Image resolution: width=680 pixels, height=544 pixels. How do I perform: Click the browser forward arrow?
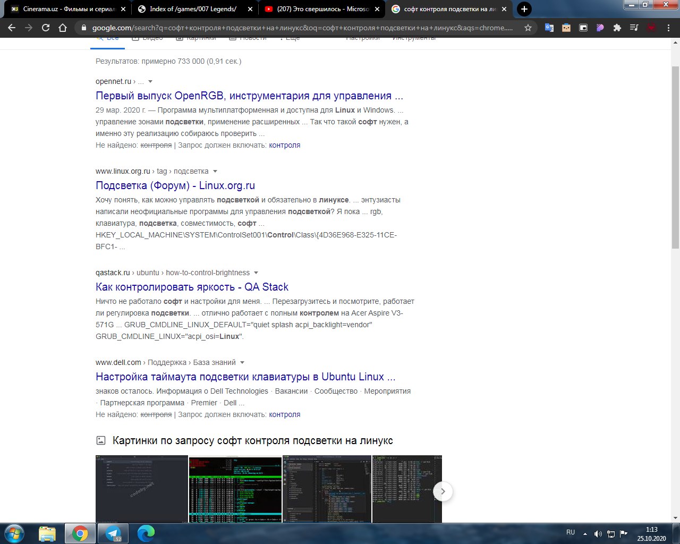29,28
